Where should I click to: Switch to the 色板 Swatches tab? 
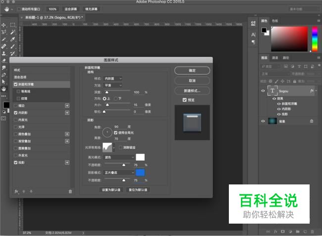[x=275, y=21]
